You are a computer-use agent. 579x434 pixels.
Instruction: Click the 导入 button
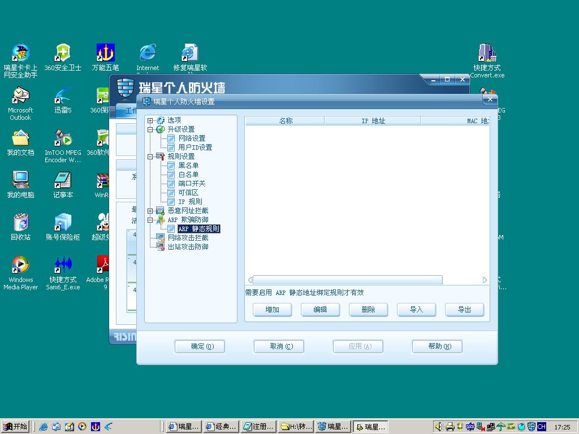[416, 310]
